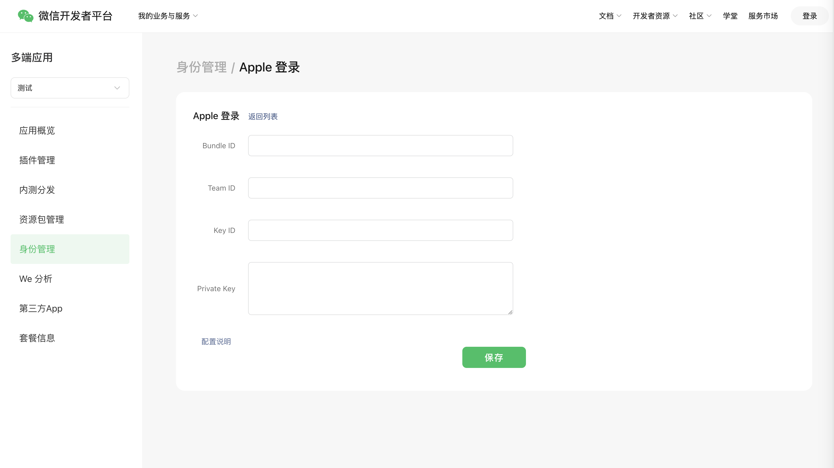The height and width of the screenshot is (468, 834).
Task: Open the 社区 dropdown
Action: (700, 16)
